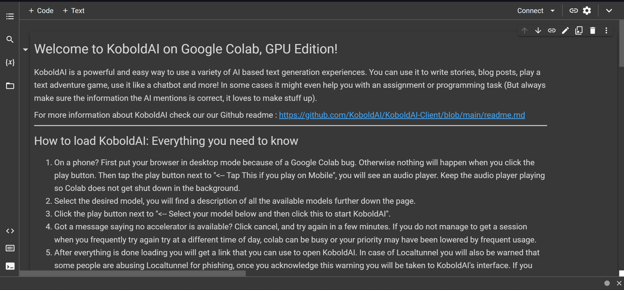Show the variables inspector panel

10,62
